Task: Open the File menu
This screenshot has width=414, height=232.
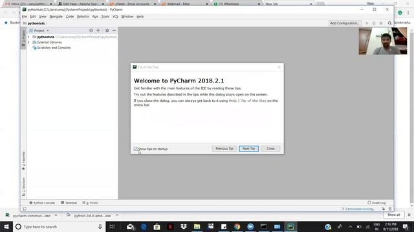Action: (25, 17)
